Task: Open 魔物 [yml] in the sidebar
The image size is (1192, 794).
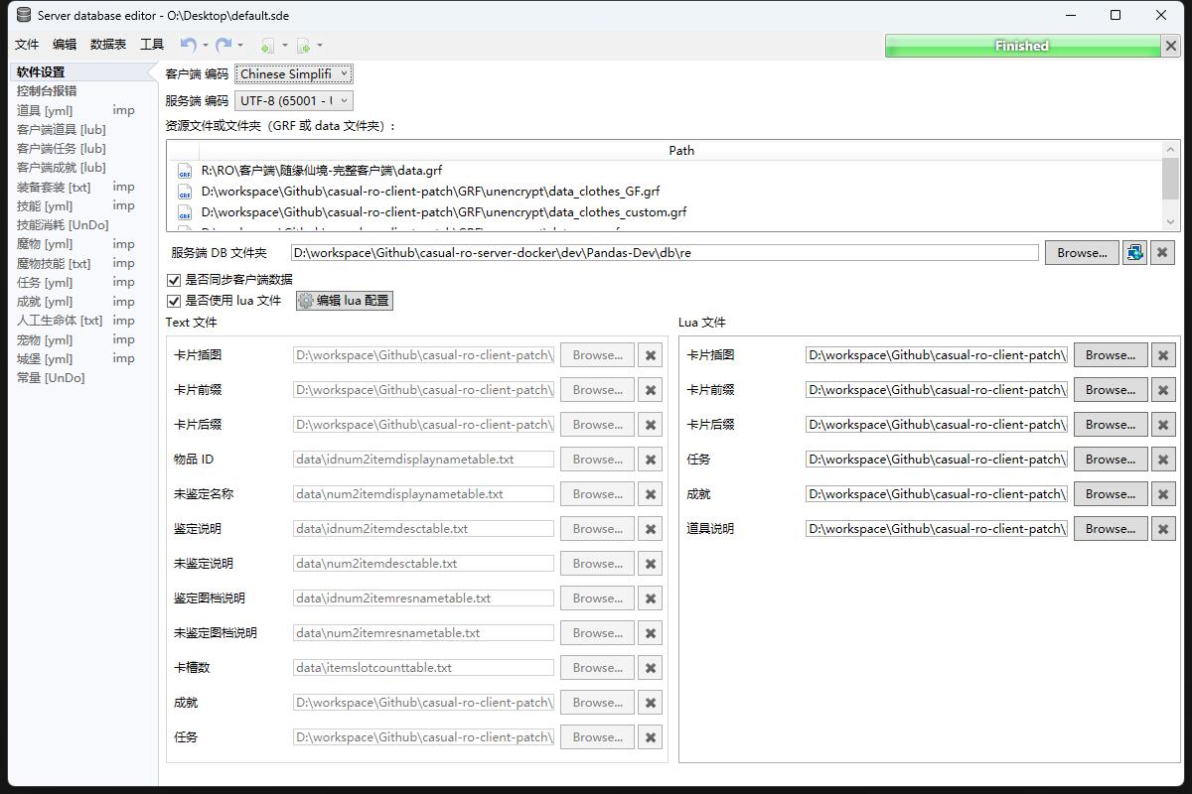Action: (45, 244)
